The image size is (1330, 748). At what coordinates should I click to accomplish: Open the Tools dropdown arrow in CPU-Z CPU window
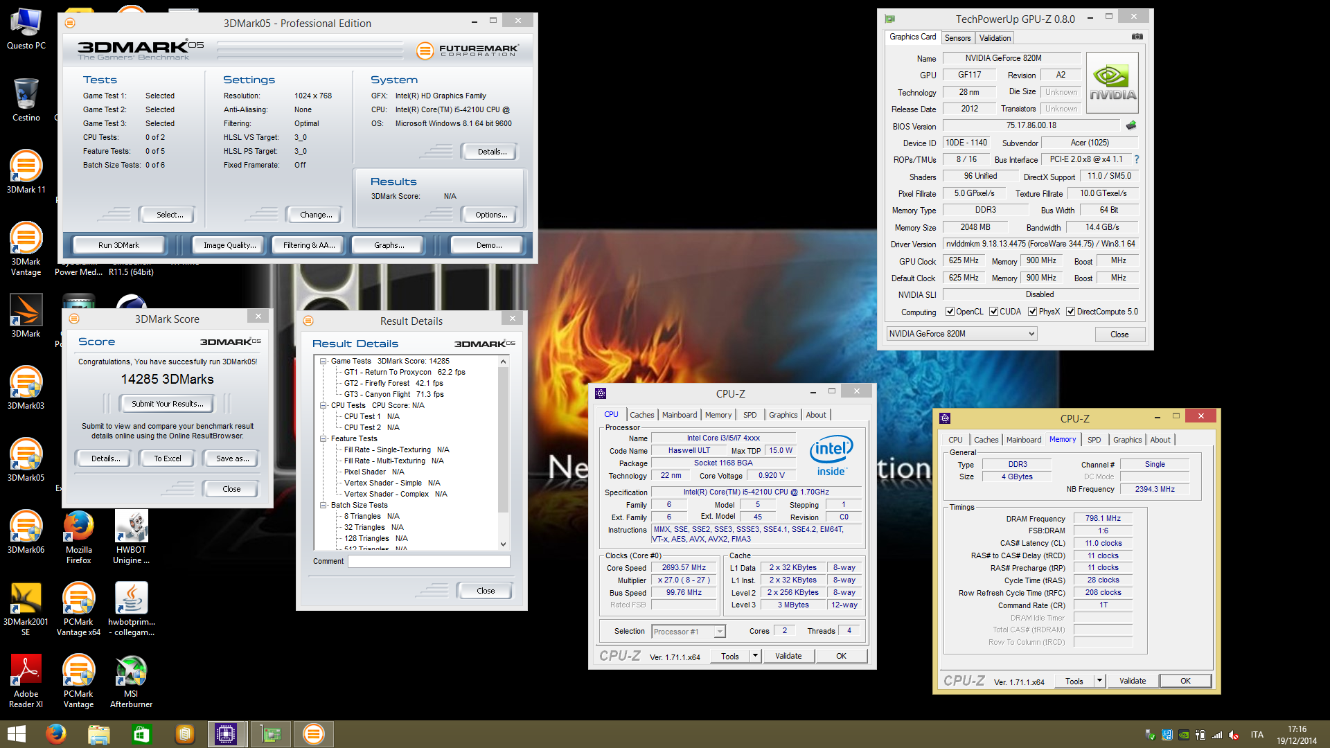point(755,656)
